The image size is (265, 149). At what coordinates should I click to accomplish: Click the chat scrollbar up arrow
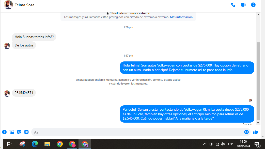tap(258, 15)
